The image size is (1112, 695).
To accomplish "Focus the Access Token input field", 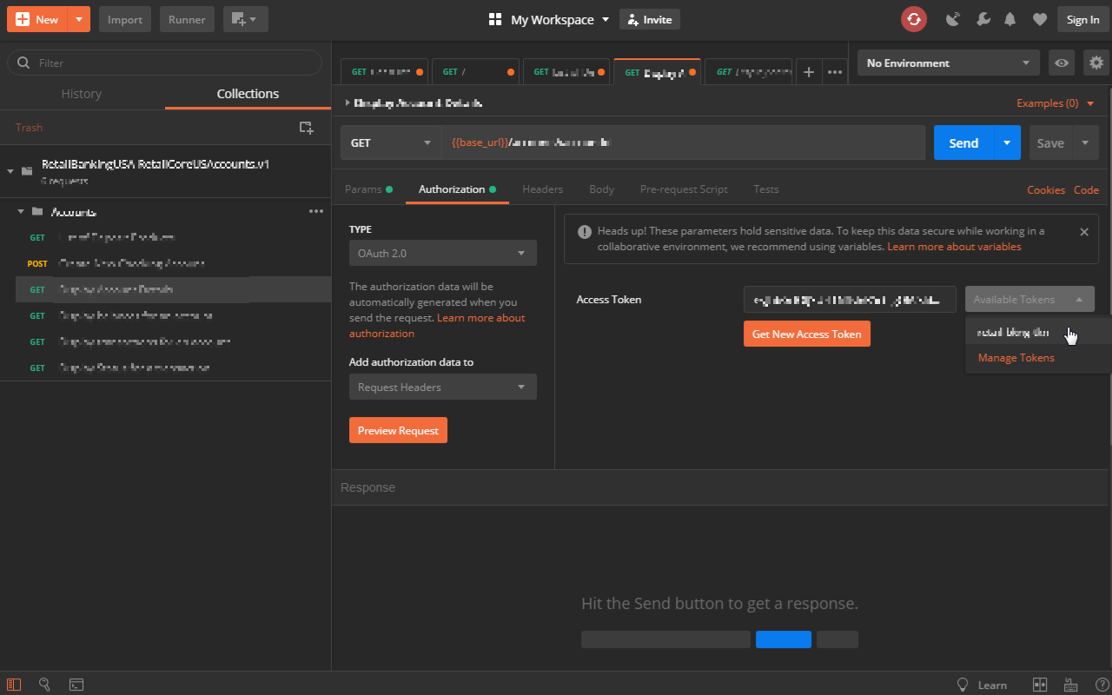I will point(850,299).
